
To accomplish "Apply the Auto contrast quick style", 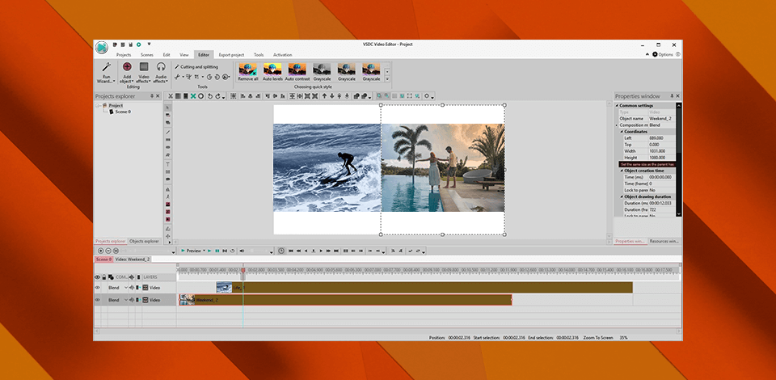I will (297, 70).
